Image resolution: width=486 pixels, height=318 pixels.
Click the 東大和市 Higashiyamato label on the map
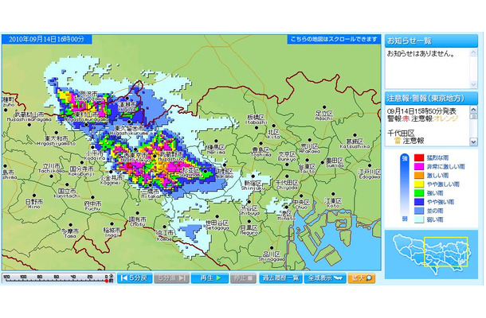56,141
